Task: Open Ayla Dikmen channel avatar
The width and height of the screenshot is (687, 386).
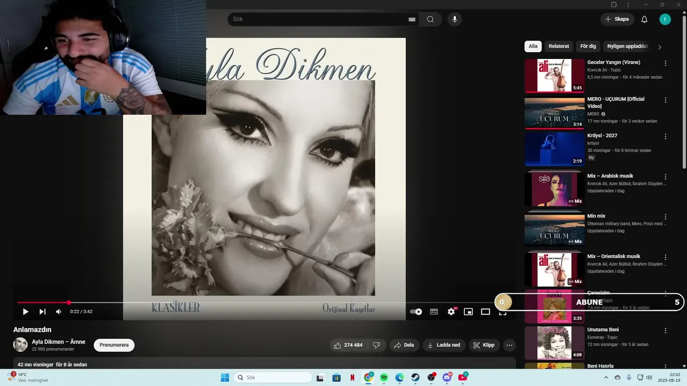Action: 20,345
